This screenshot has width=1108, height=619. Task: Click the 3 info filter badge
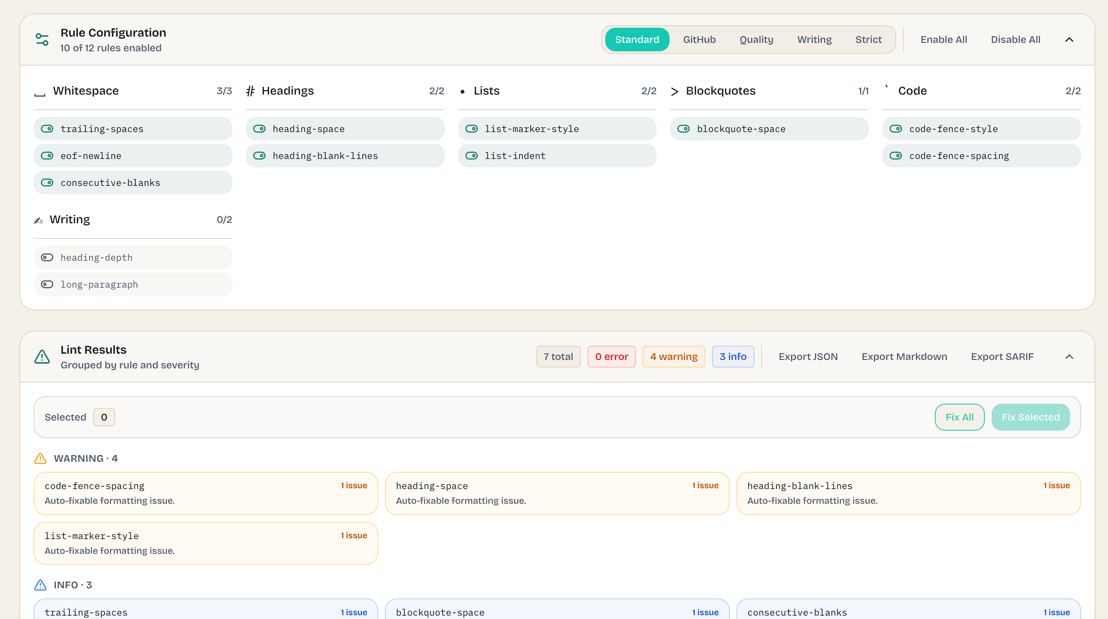click(733, 357)
